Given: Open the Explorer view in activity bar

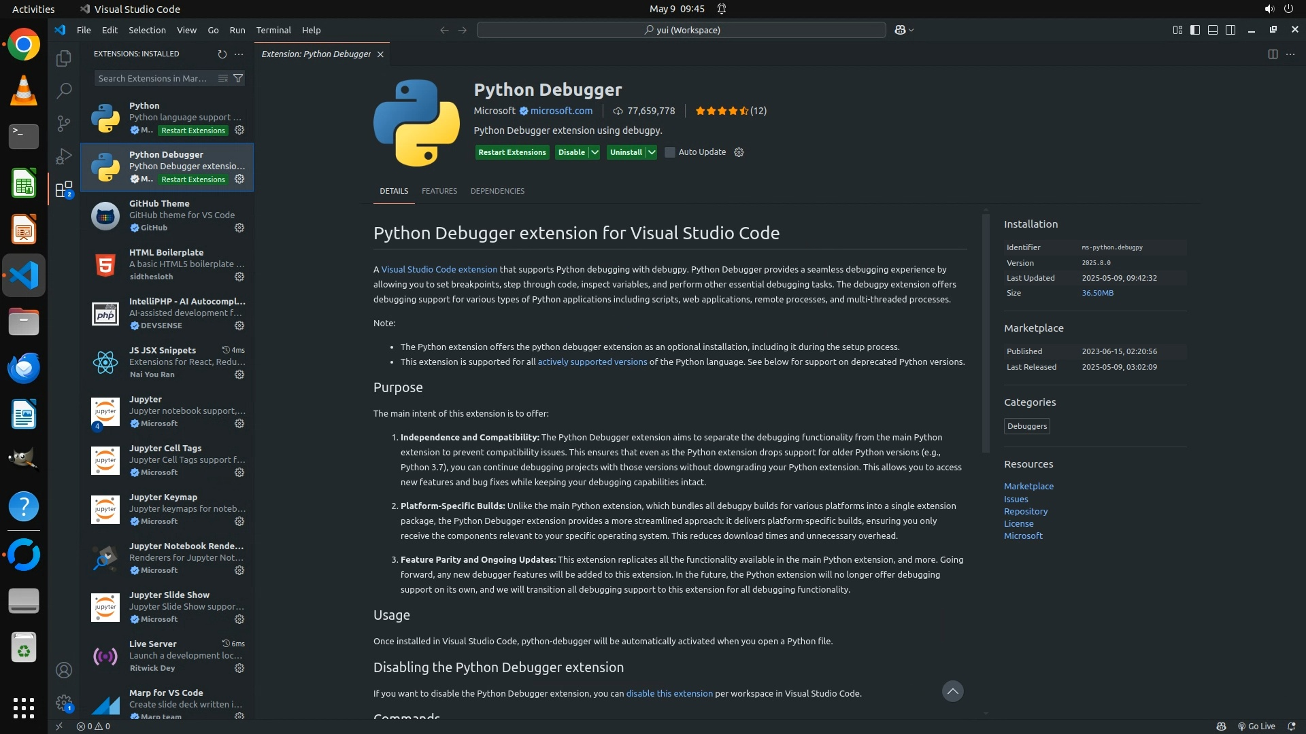Looking at the screenshot, I should pyautogui.click(x=63, y=58).
